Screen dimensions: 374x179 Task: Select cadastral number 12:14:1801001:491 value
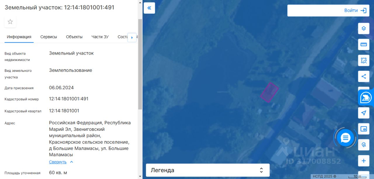tap(69, 99)
